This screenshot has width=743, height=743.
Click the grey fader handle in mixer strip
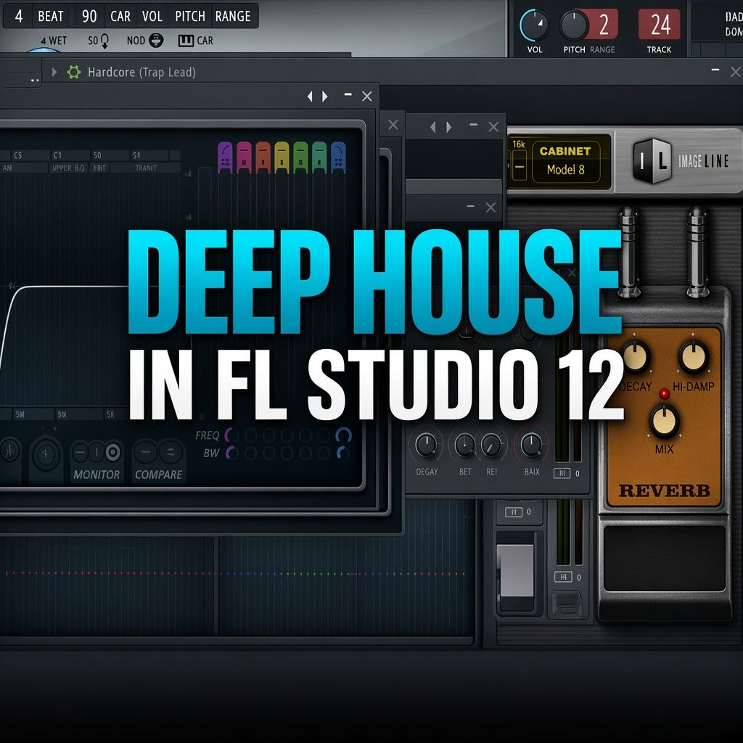[515, 570]
